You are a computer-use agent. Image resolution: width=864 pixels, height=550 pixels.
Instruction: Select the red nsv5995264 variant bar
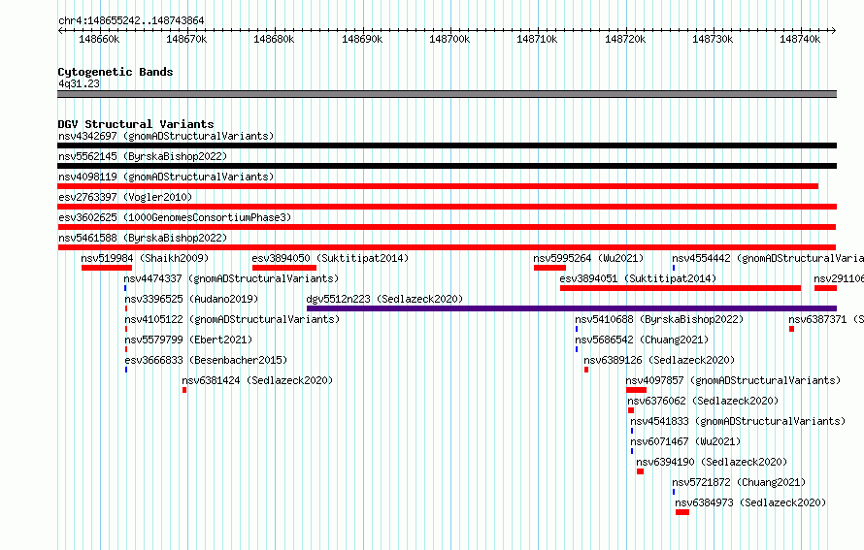point(549,268)
